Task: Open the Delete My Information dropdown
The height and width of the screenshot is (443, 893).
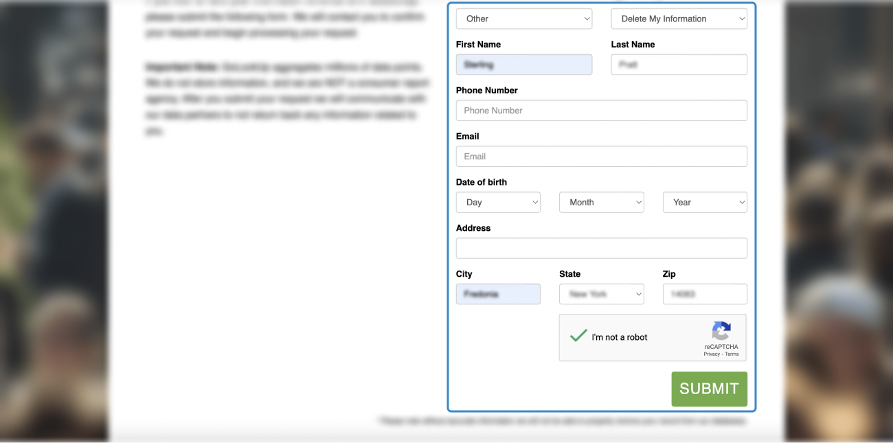Action: point(679,19)
